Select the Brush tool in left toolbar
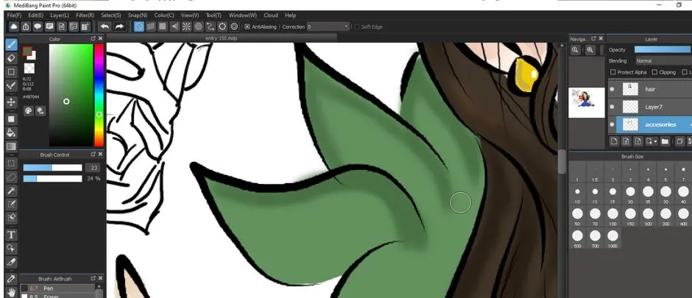Screen dimensions: 692x298 11,44
